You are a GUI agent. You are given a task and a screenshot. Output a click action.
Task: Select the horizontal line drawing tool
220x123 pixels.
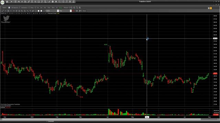[x=5, y=11]
